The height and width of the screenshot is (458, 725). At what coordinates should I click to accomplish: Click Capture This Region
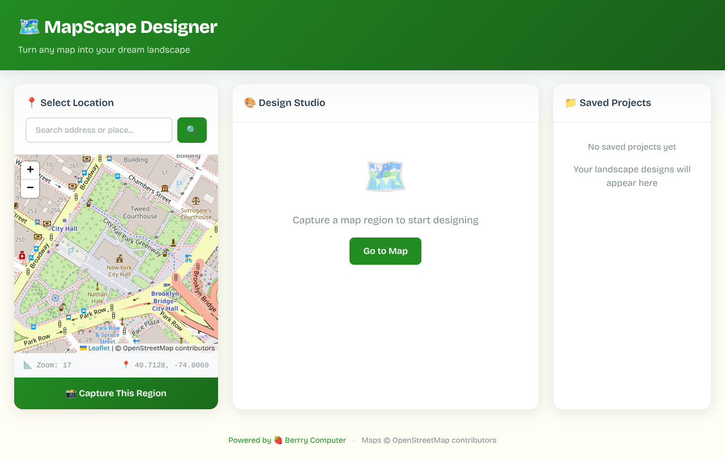[x=116, y=393]
